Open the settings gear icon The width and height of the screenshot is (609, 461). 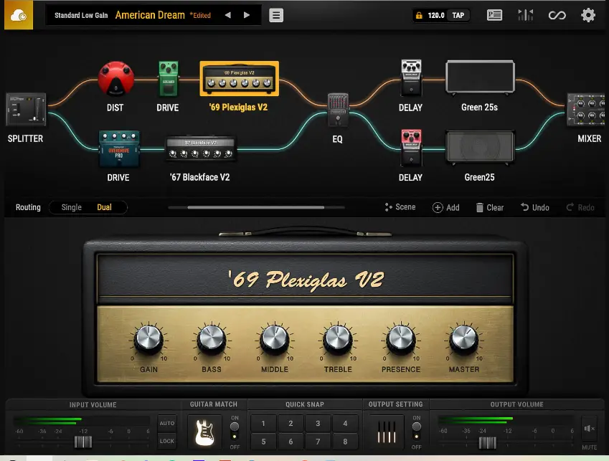point(588,15)
